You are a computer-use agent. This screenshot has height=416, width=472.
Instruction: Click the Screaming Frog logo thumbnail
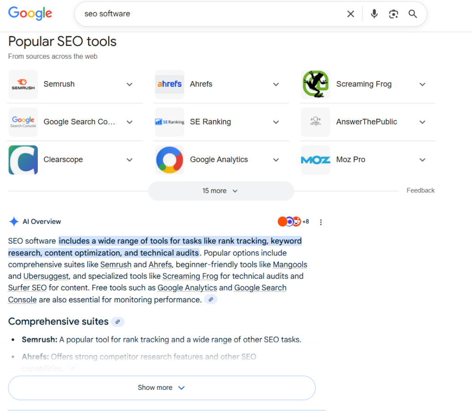315,84
